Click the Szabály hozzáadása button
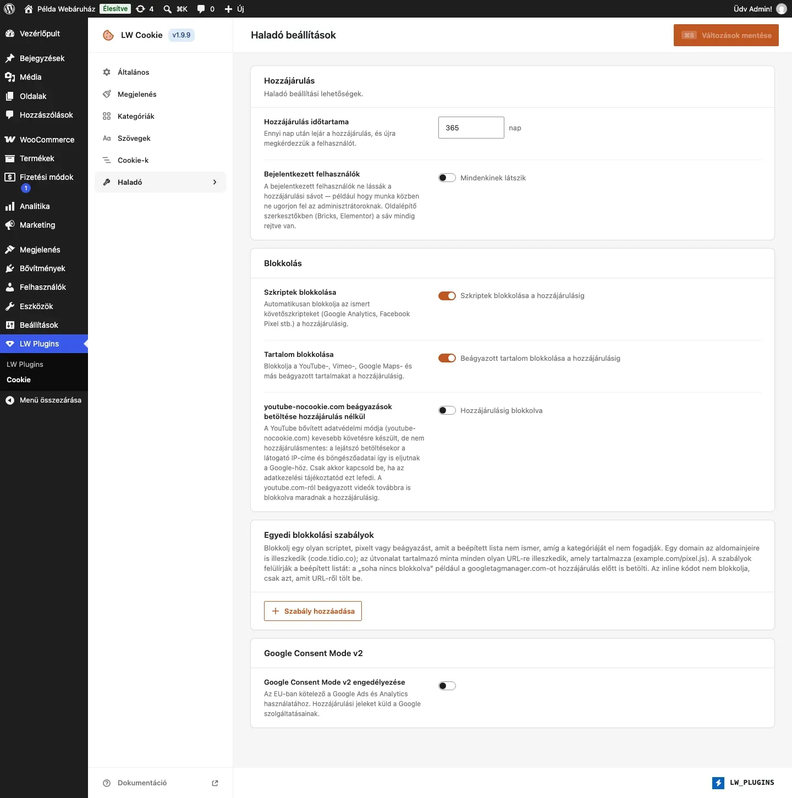 313,611
